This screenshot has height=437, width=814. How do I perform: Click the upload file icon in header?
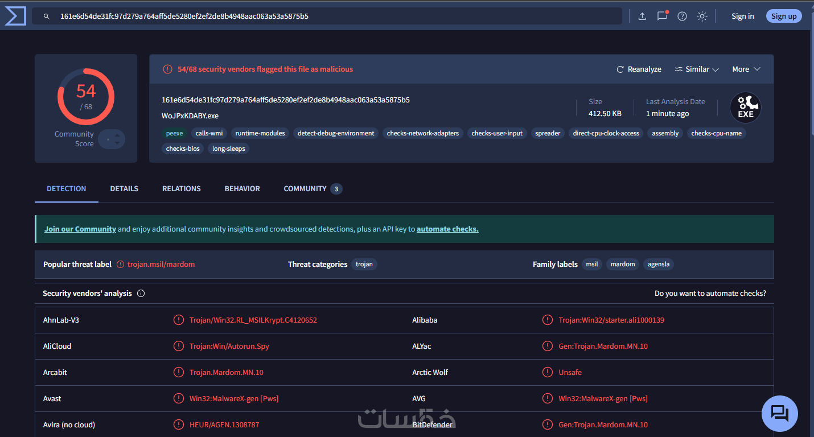[642, 17]
